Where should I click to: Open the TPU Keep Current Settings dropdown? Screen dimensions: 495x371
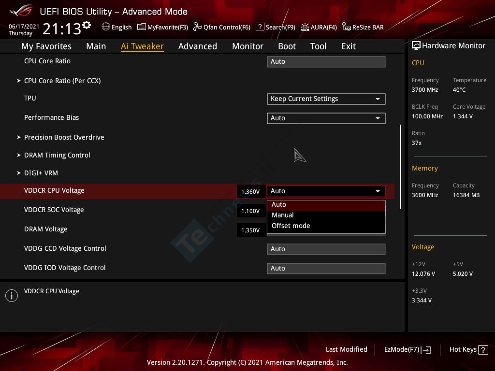(x=326, y=99)
